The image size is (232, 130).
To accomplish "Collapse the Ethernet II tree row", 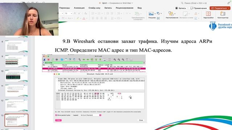I will (x=57, y=81).
